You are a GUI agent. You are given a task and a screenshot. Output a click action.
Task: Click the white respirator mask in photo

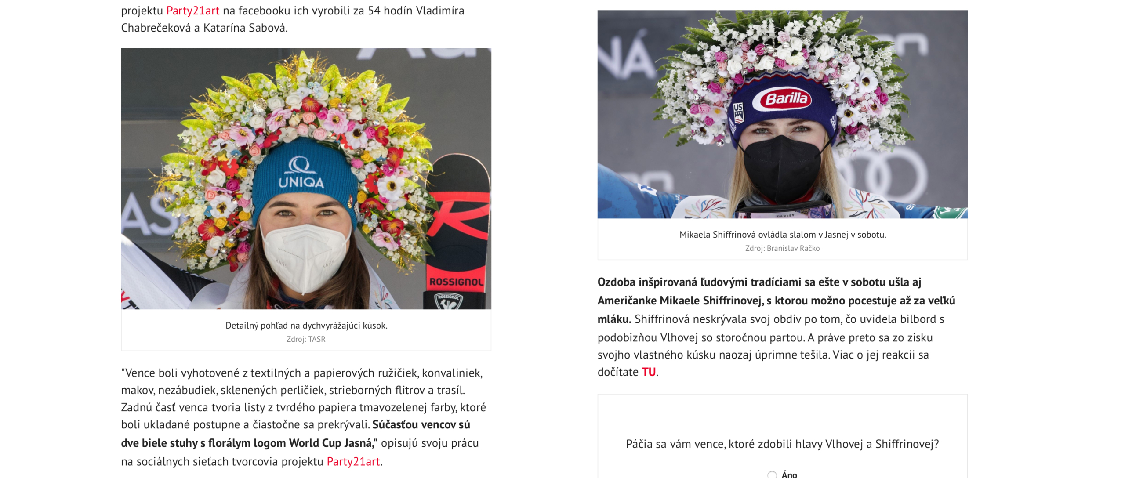[305, 258]
